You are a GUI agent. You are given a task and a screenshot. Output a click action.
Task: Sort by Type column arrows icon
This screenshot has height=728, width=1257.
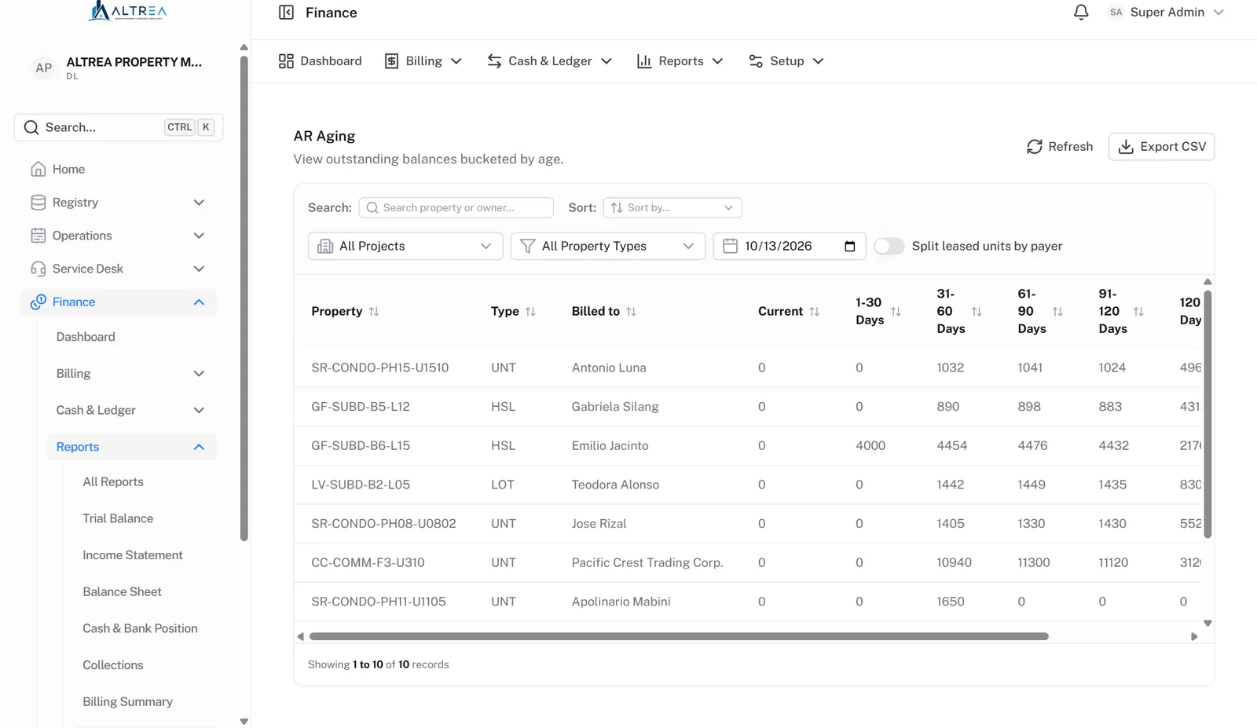tap(530, 312)
